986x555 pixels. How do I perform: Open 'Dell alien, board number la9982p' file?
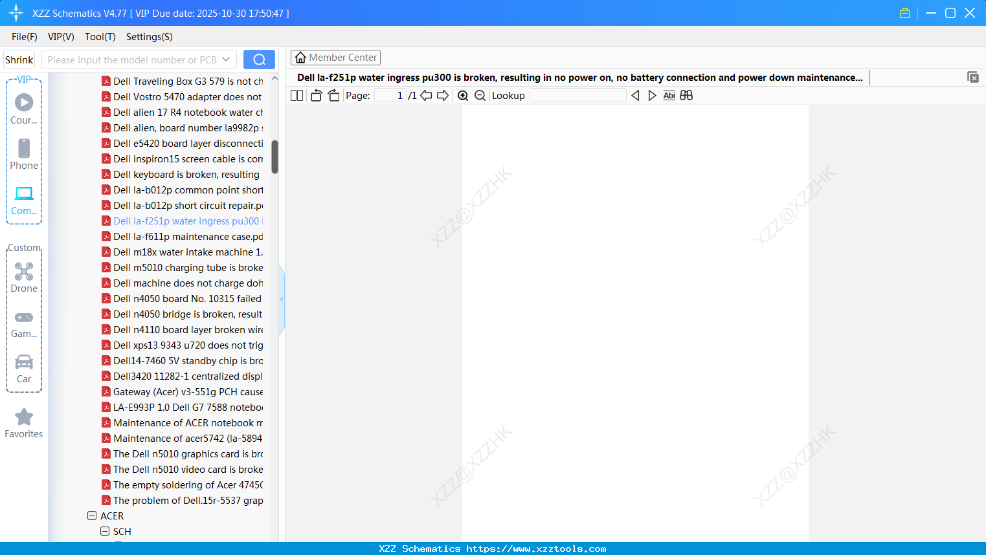183,128
